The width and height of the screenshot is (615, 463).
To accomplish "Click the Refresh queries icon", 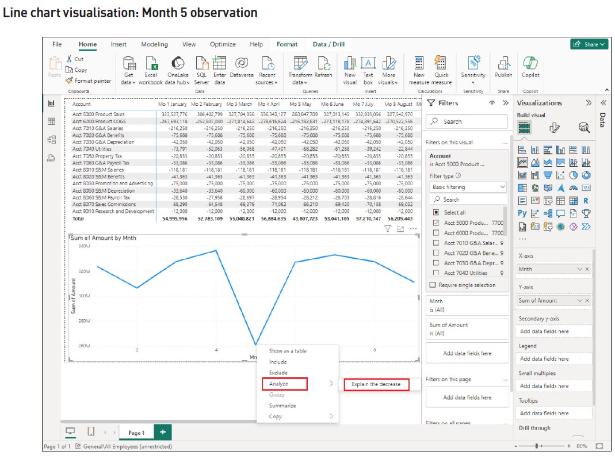I will 323,64.
